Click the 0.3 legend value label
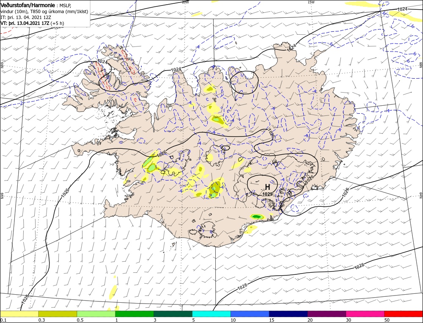Viewport: 423px width, 323px height. 41,320
